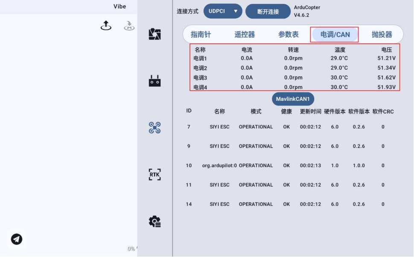Open the camera settings sidebar icon

tap(155, 34)
